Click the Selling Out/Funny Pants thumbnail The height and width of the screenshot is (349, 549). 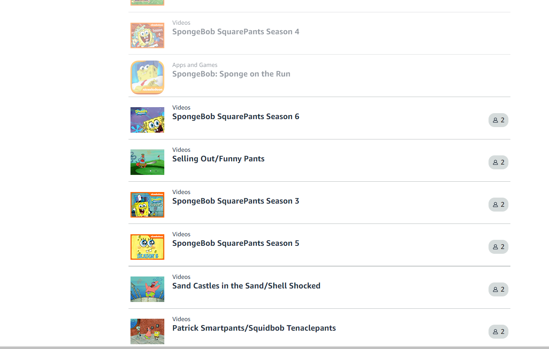147,162
